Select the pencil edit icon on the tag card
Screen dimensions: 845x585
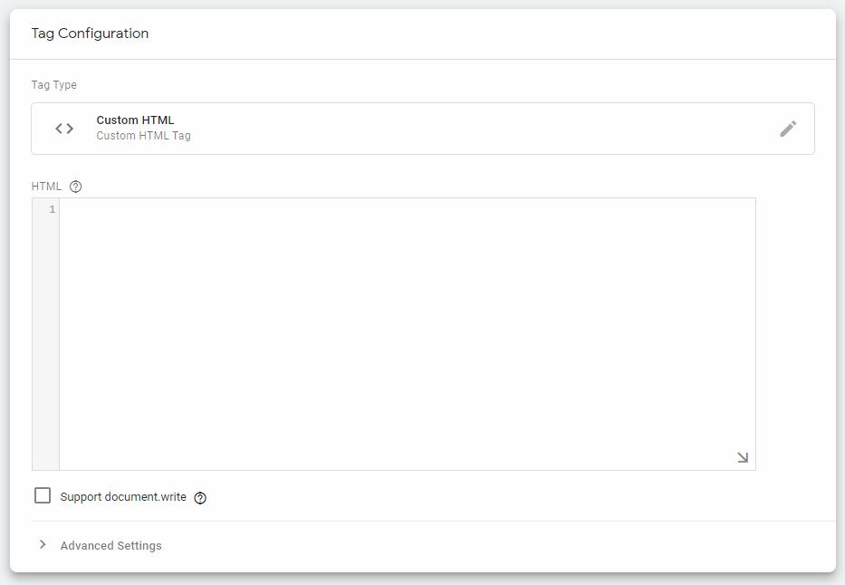pyautogui.click(x=787, y=128)
